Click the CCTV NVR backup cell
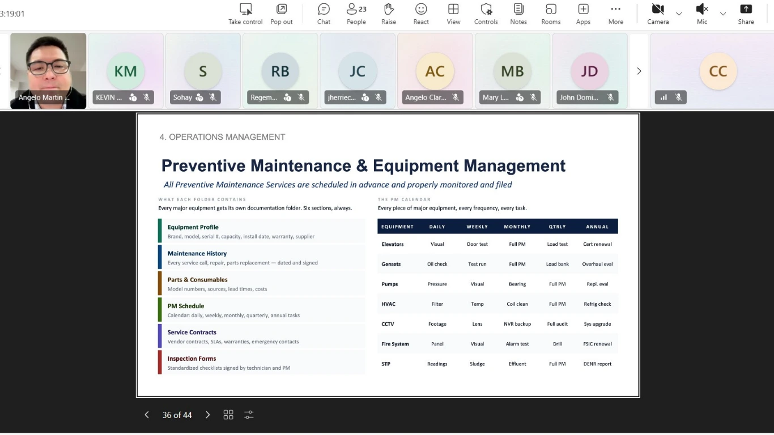Image resolution: width=774 pixels, height=435 pixels. click(x=517, y=324)
